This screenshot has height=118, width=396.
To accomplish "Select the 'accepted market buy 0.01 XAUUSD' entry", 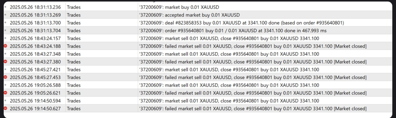I will tap(198, 15).
